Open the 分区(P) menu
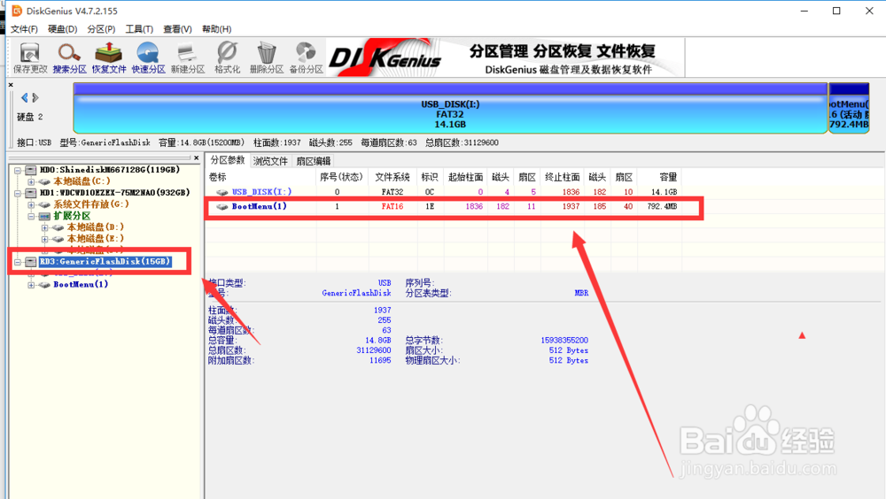The height and width of the screenshot is (499, 886). pos(101,29)
